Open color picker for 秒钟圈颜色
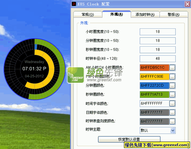The width and height of the screenshot is (191, 149). (x=172, y=95)
